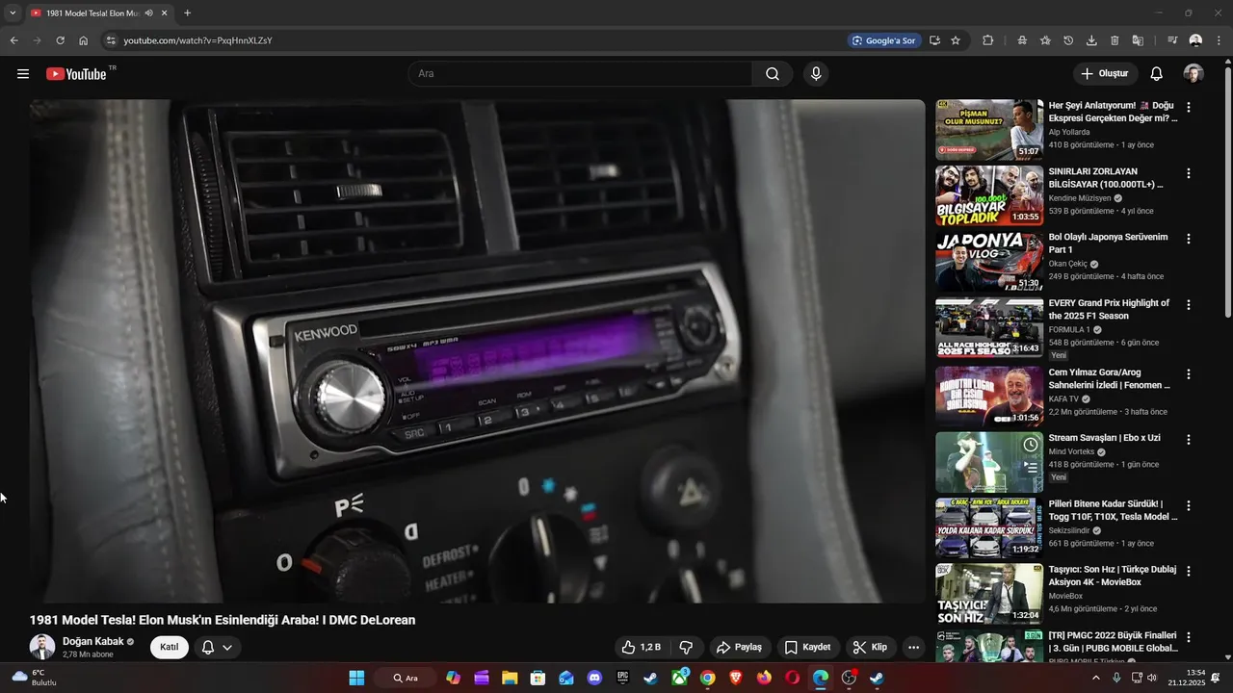The width and height of the screenshot is (1233, 693).
Task: Click the Oluştur create button
Action: tap(1106, 74)
